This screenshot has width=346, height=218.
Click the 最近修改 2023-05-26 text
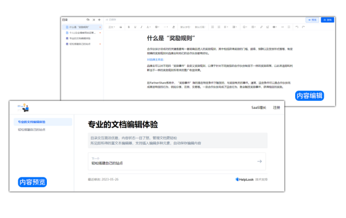tap(103, 180)
